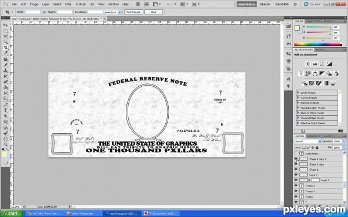Select the Eraser tool
The width and height of the screenshot is (348, 217).
[x=5, y=82]
